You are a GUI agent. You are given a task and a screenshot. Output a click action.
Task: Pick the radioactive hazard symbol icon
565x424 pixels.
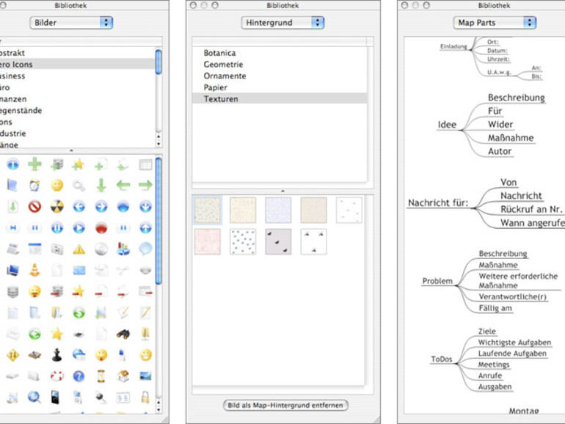click(56, 207)
